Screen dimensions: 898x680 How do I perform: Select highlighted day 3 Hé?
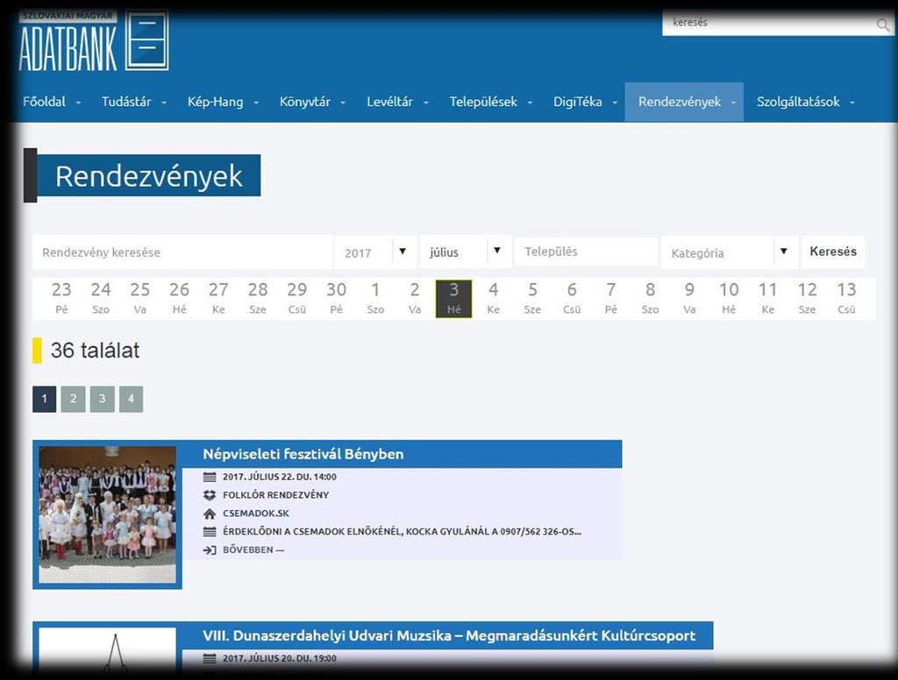453,298
